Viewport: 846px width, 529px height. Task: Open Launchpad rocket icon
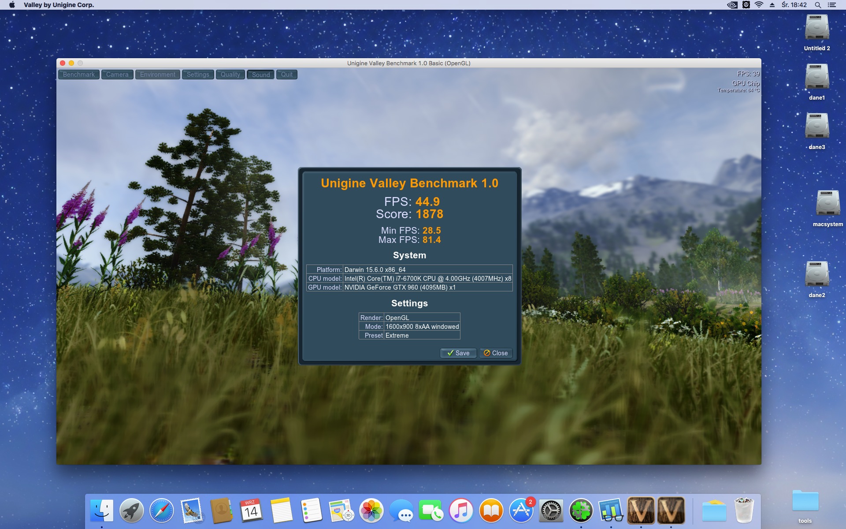pos(131,510)
